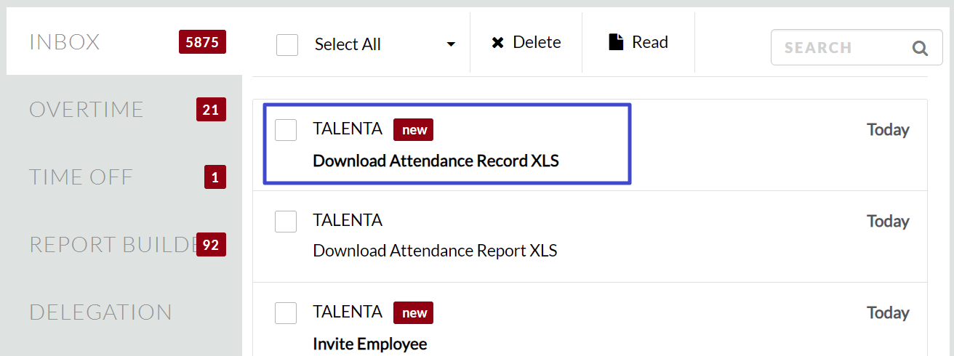Expand the Select All dropdown arrow
954x356 pixels.
coord(451,45)
